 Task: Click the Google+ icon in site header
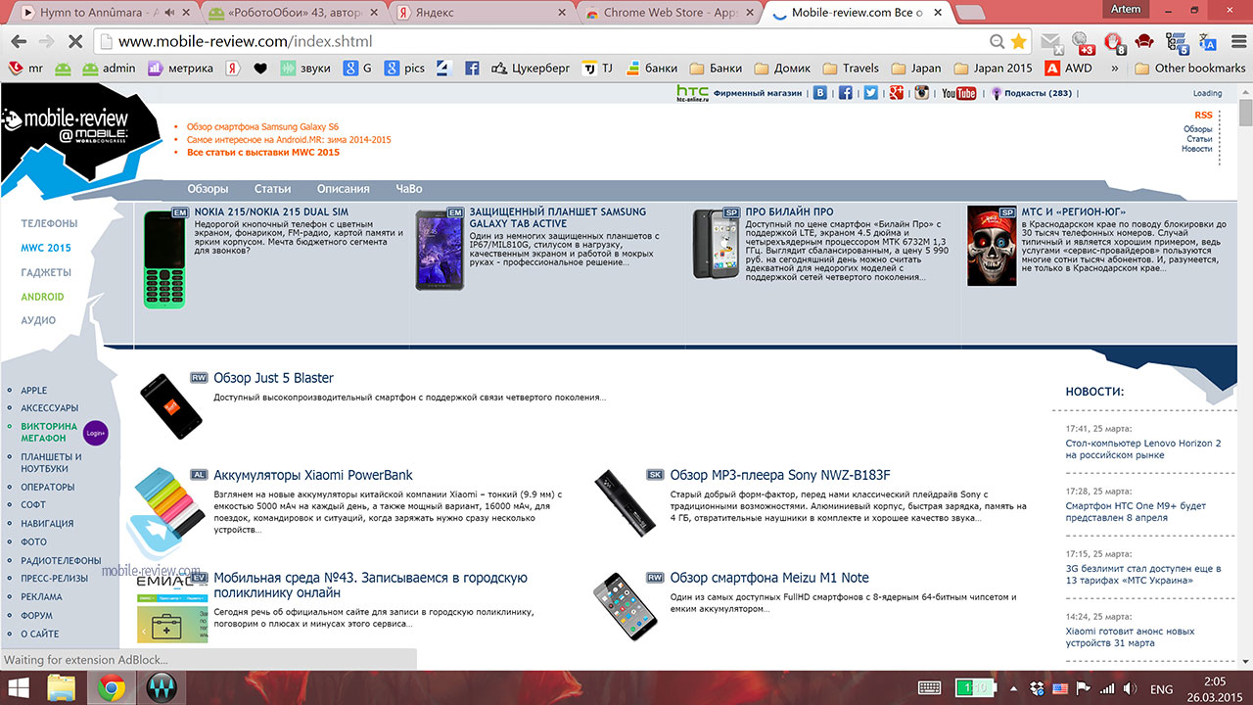click(x=895, y=93)
